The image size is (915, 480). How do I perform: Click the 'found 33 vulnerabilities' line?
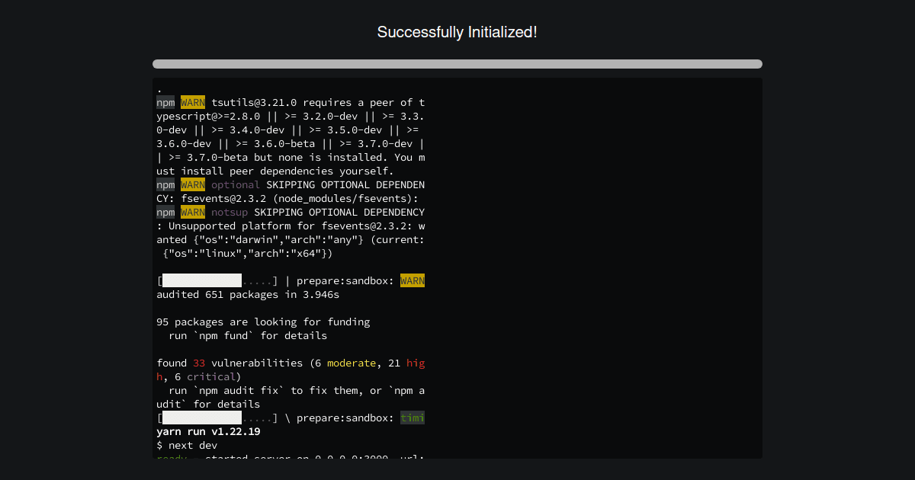tap(291, 363)
